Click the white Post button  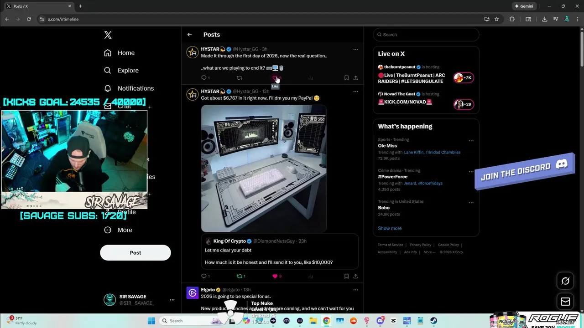136,253
